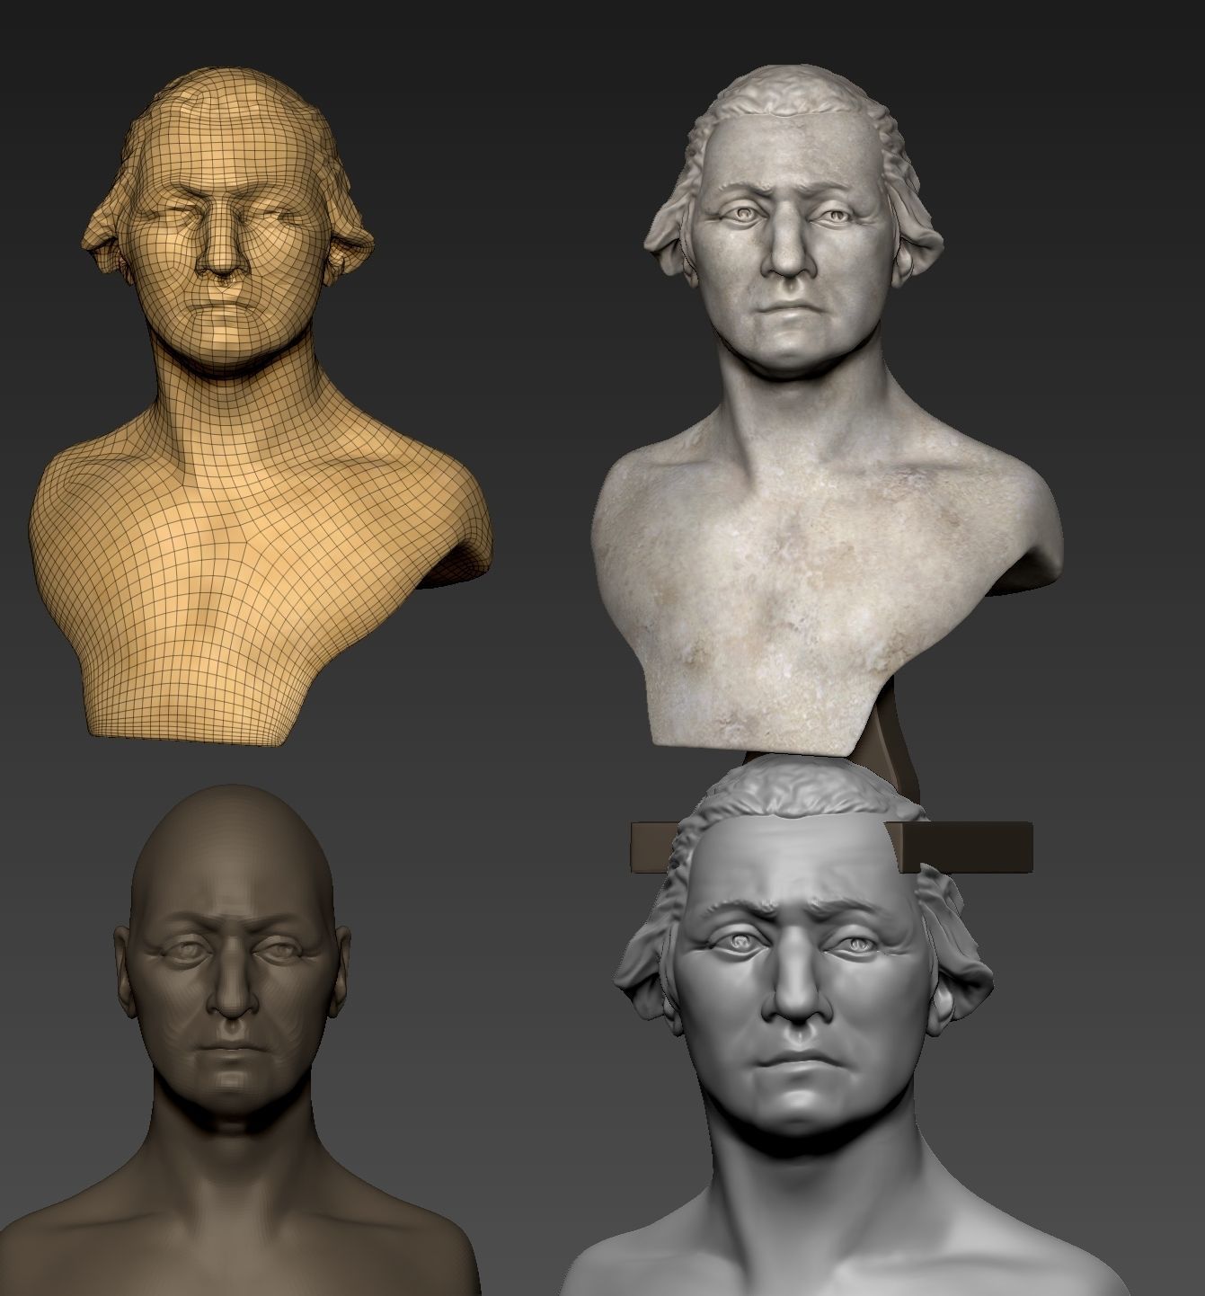Select the orange wireframe bust model
Image resolution: width=1205 pixels, height=1296 pixels.
261,404
